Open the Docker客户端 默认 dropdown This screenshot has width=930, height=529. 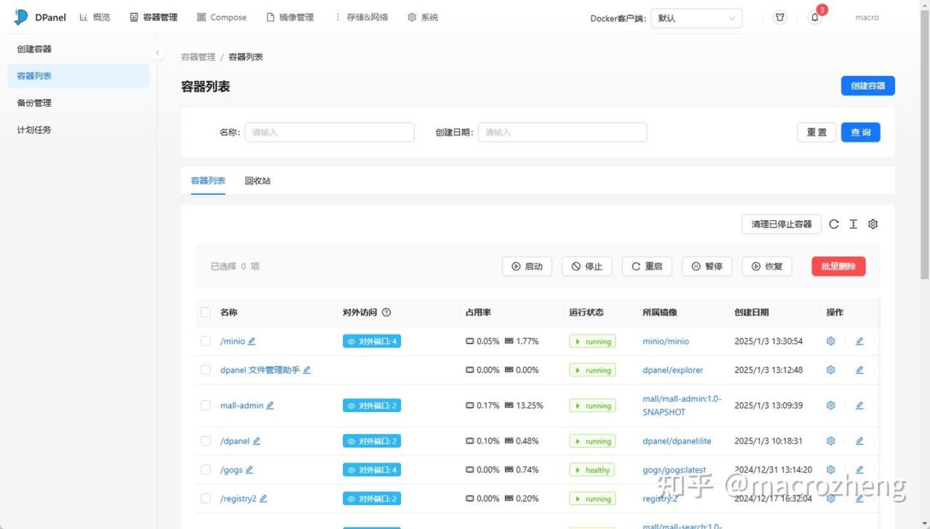coord(696,18)
